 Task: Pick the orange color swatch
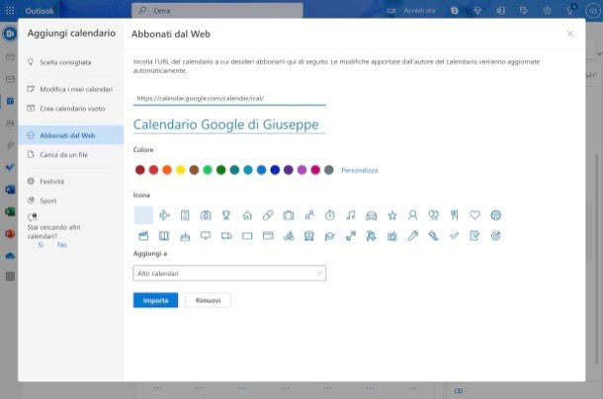(x=167, y=170)
